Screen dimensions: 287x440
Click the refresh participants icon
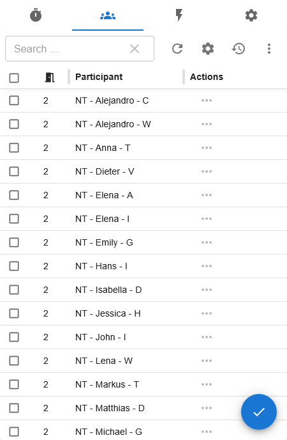(177, 49)
